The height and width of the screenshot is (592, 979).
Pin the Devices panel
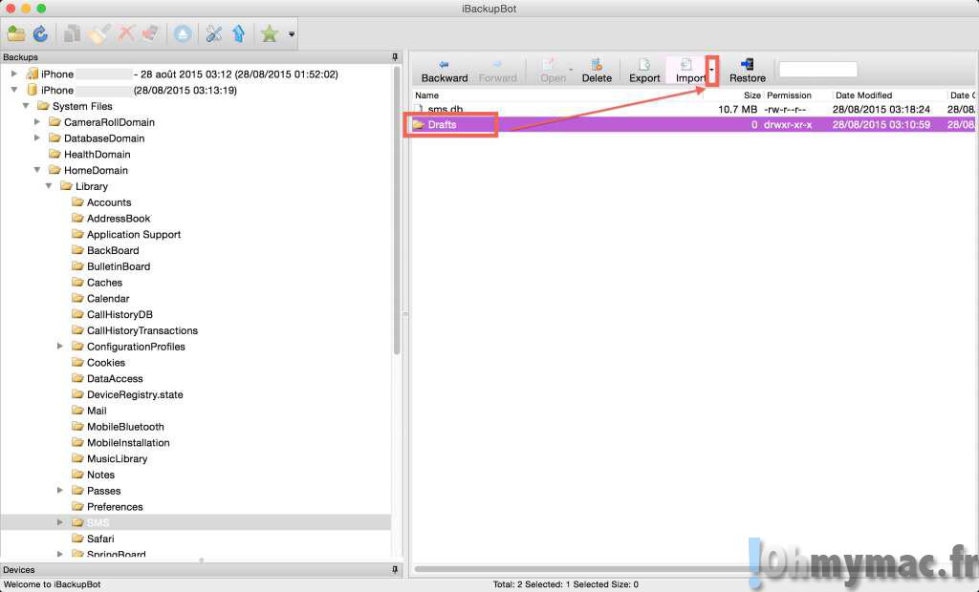click(x=395, y=569)
